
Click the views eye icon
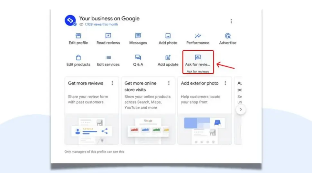coord(81,24)
